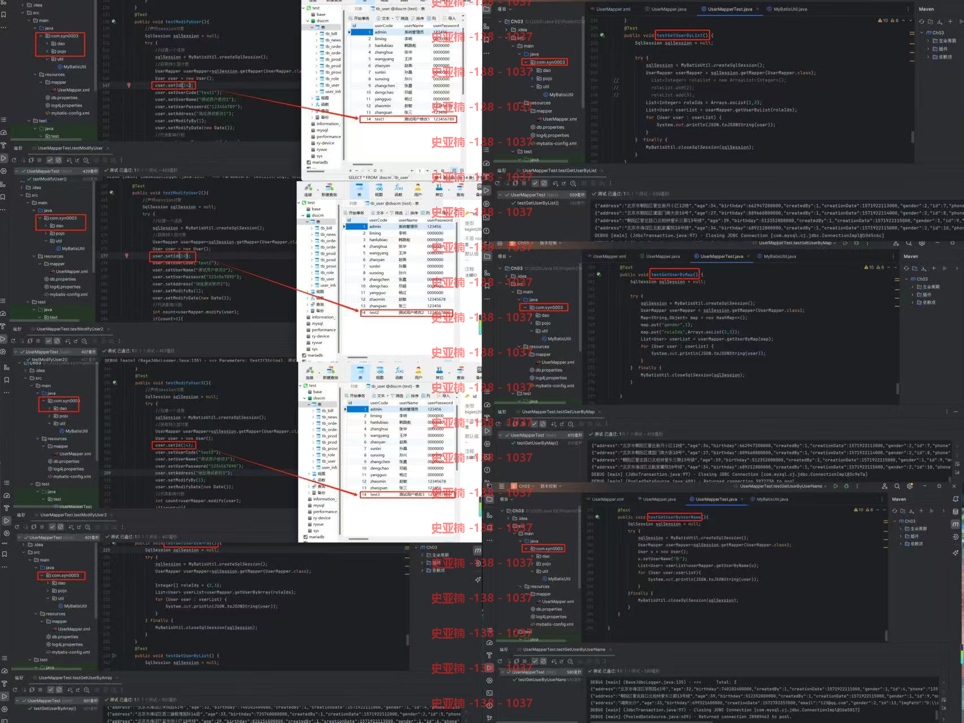
Task: Open Ch03 project dropdown in testGetUserByUserName window
Action: [523, 486]
